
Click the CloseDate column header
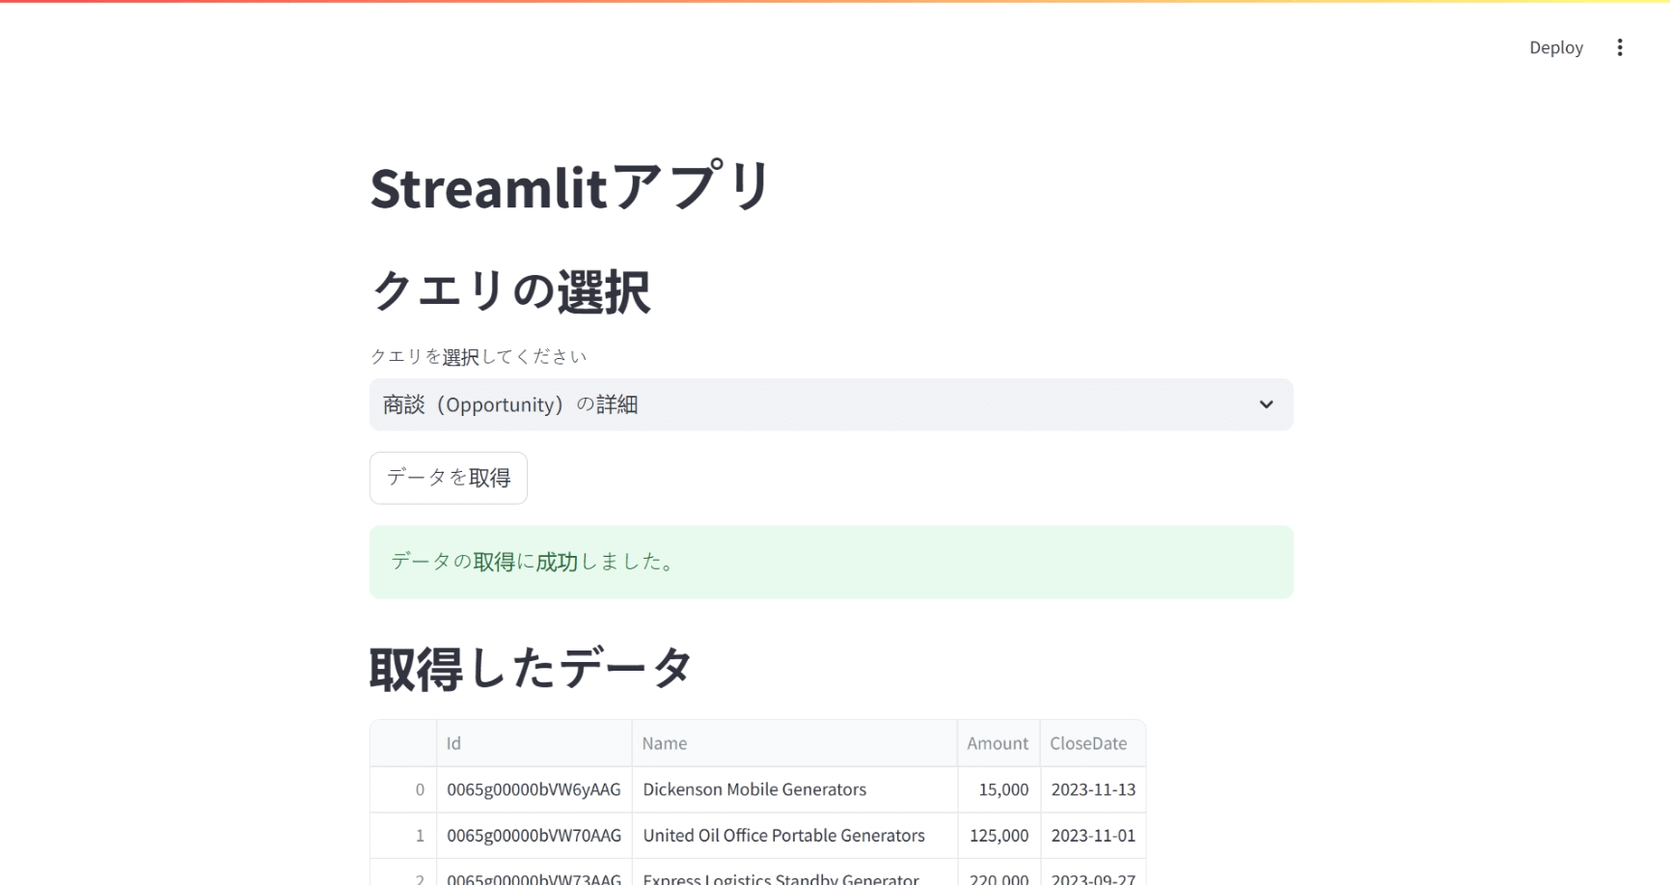pos(1092,743)
